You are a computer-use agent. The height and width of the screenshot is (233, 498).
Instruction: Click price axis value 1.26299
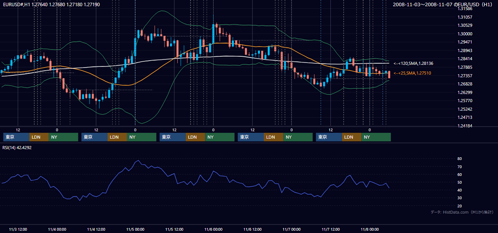(465, 92)
